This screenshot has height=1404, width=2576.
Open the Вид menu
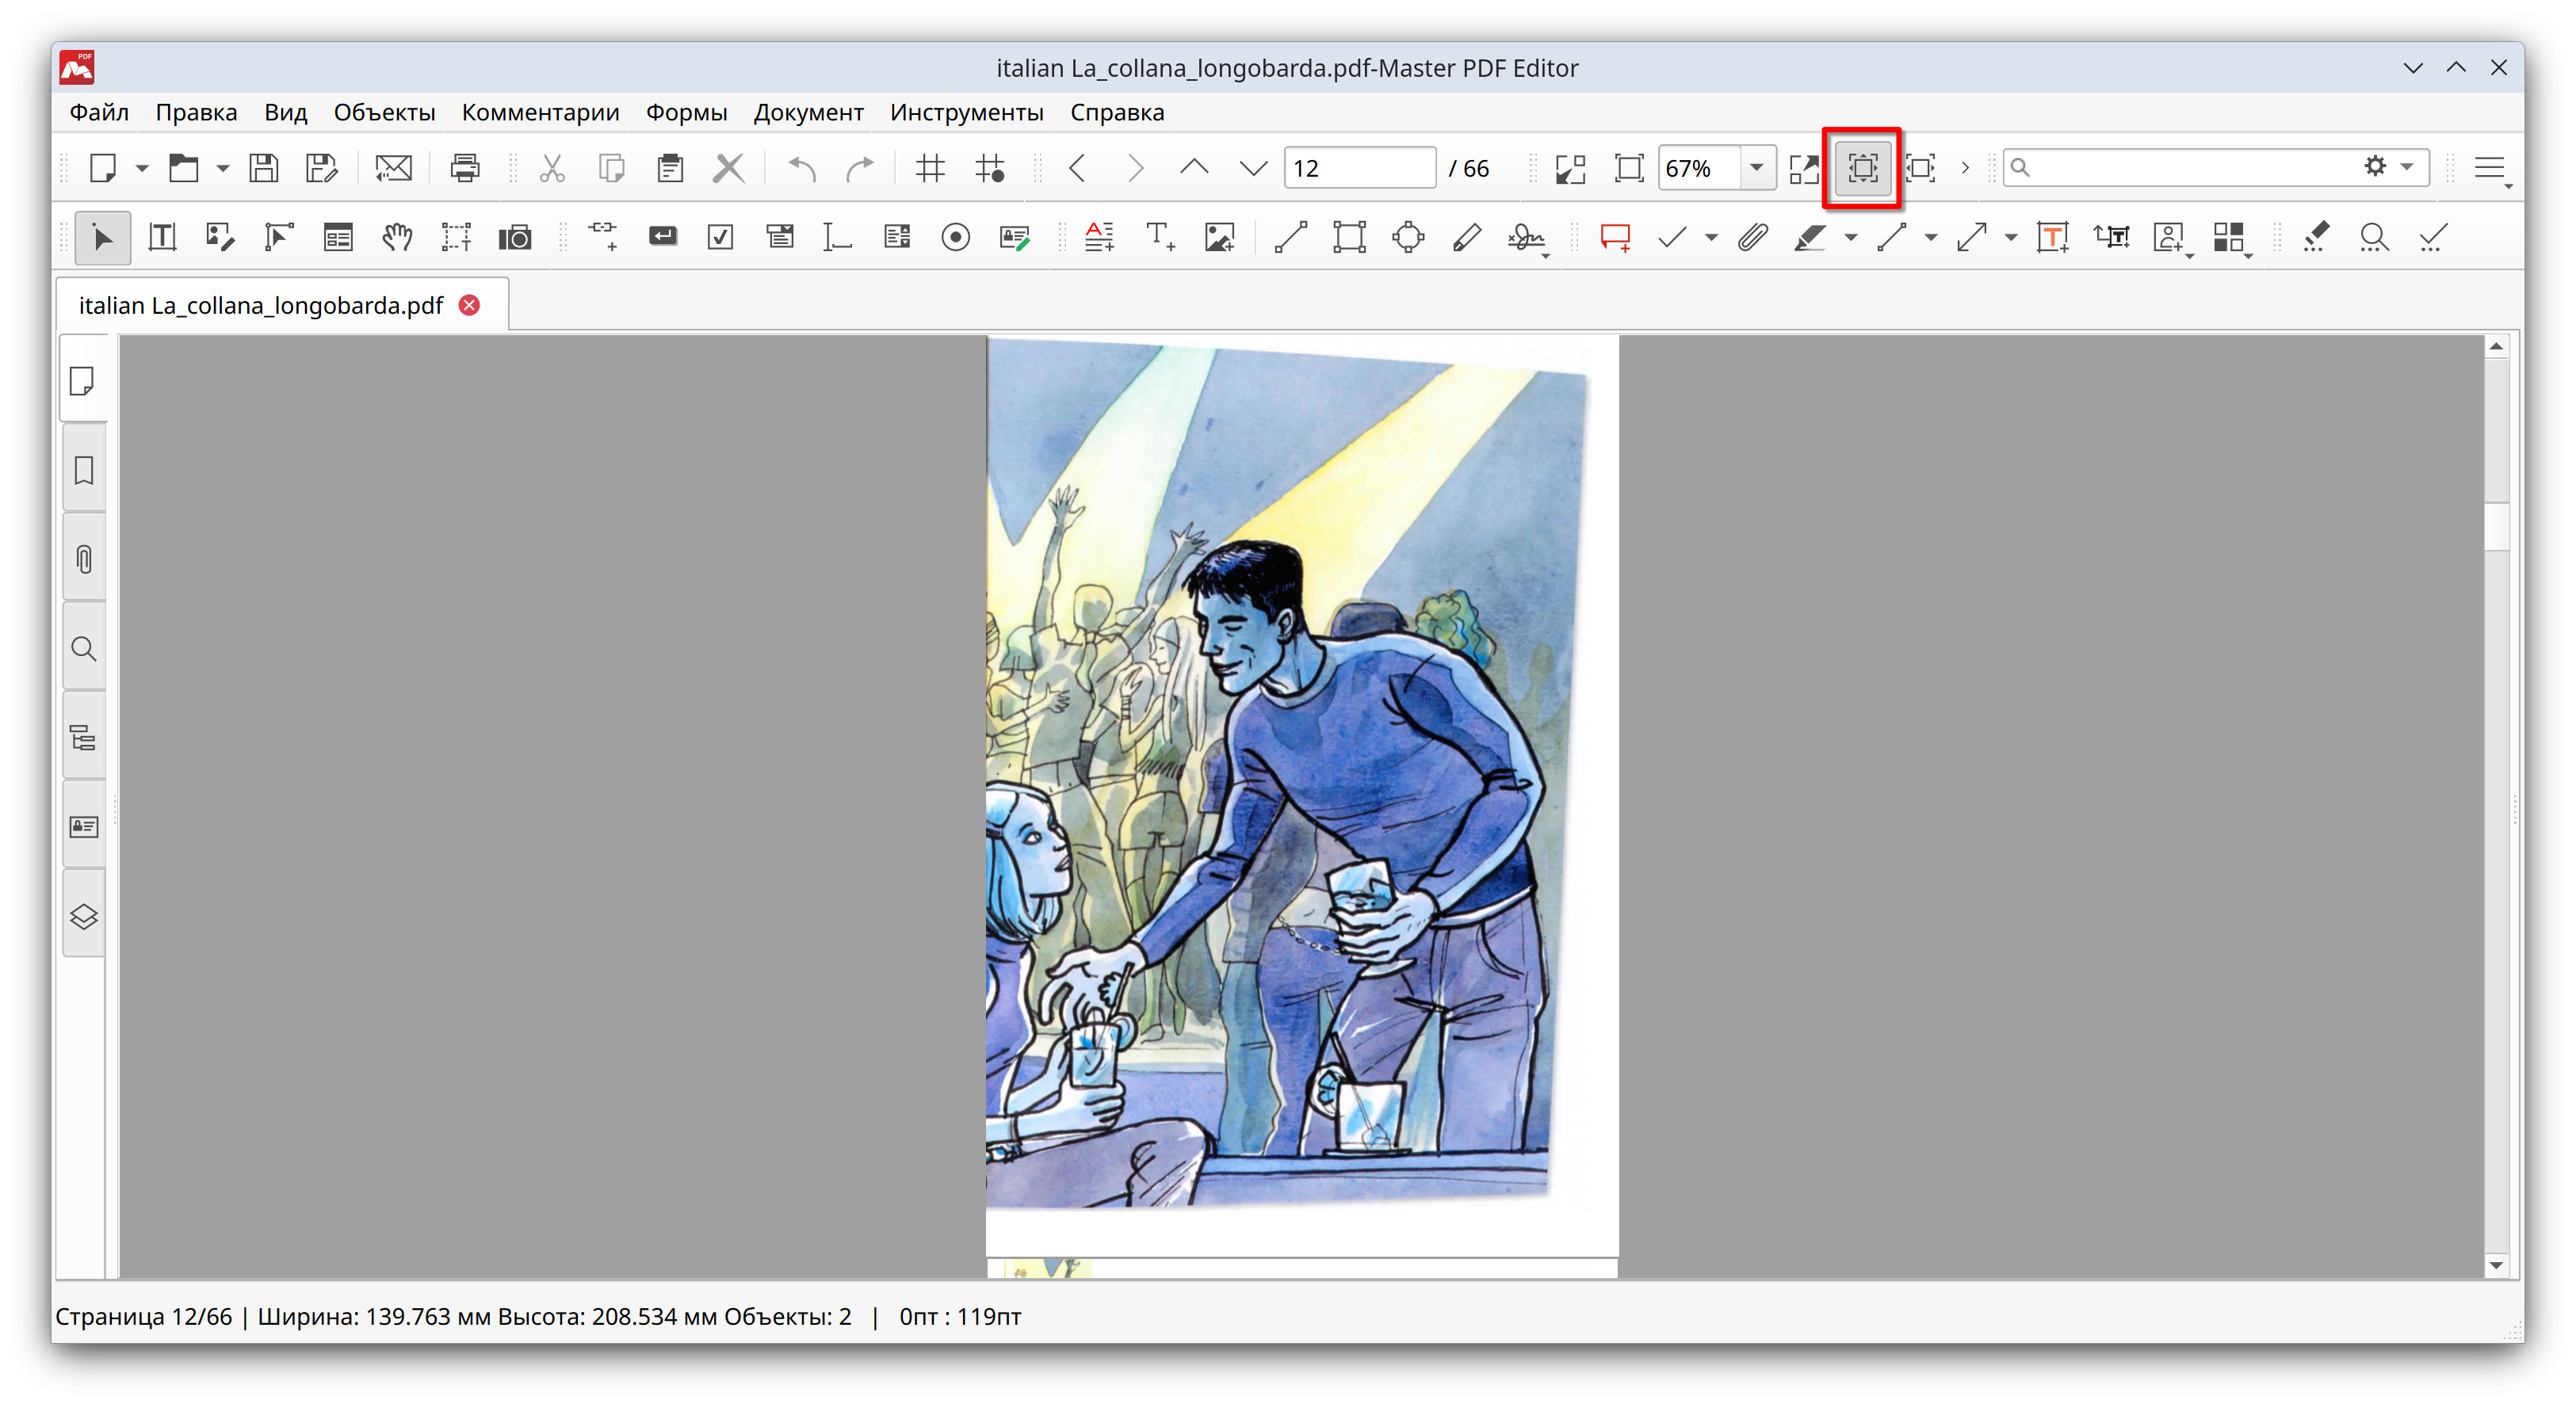tap(285, 112)
